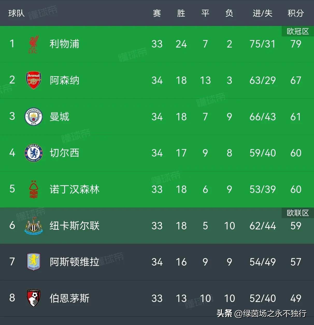
Task: Select the 阿斯顿维拉 team name
Action: tap(74, 262)
